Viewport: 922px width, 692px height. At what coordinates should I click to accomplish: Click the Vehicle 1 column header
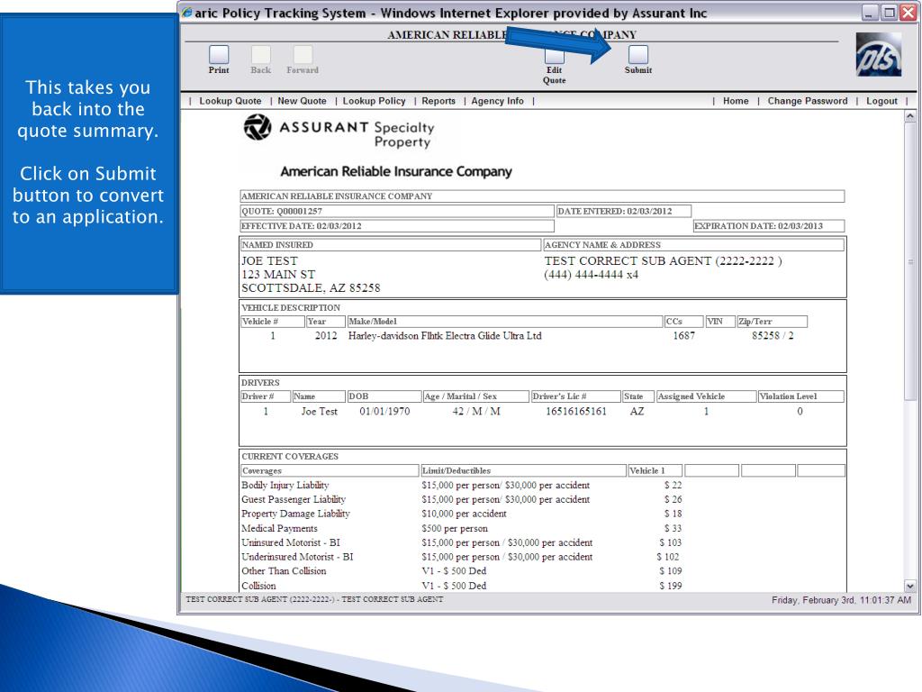pyautogui.click(x=655, y=470)
